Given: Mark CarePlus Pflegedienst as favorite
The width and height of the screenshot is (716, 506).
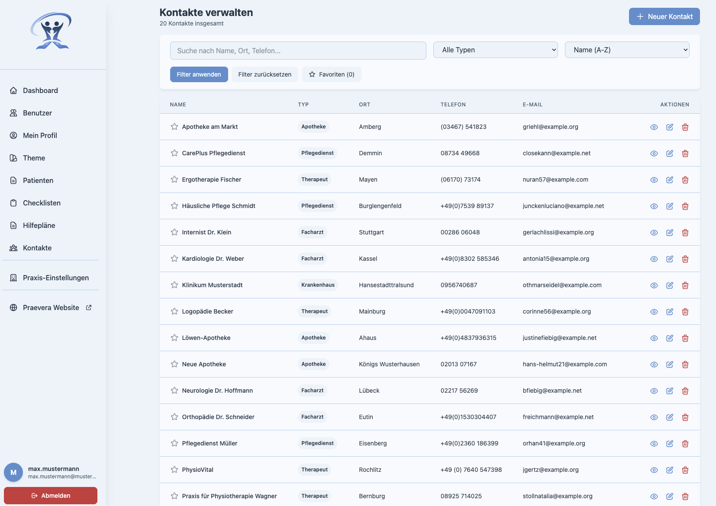Looking at the screenshot, I should pos(174,153).
